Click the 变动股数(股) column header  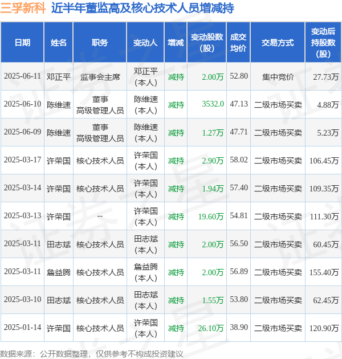point(206,43)
